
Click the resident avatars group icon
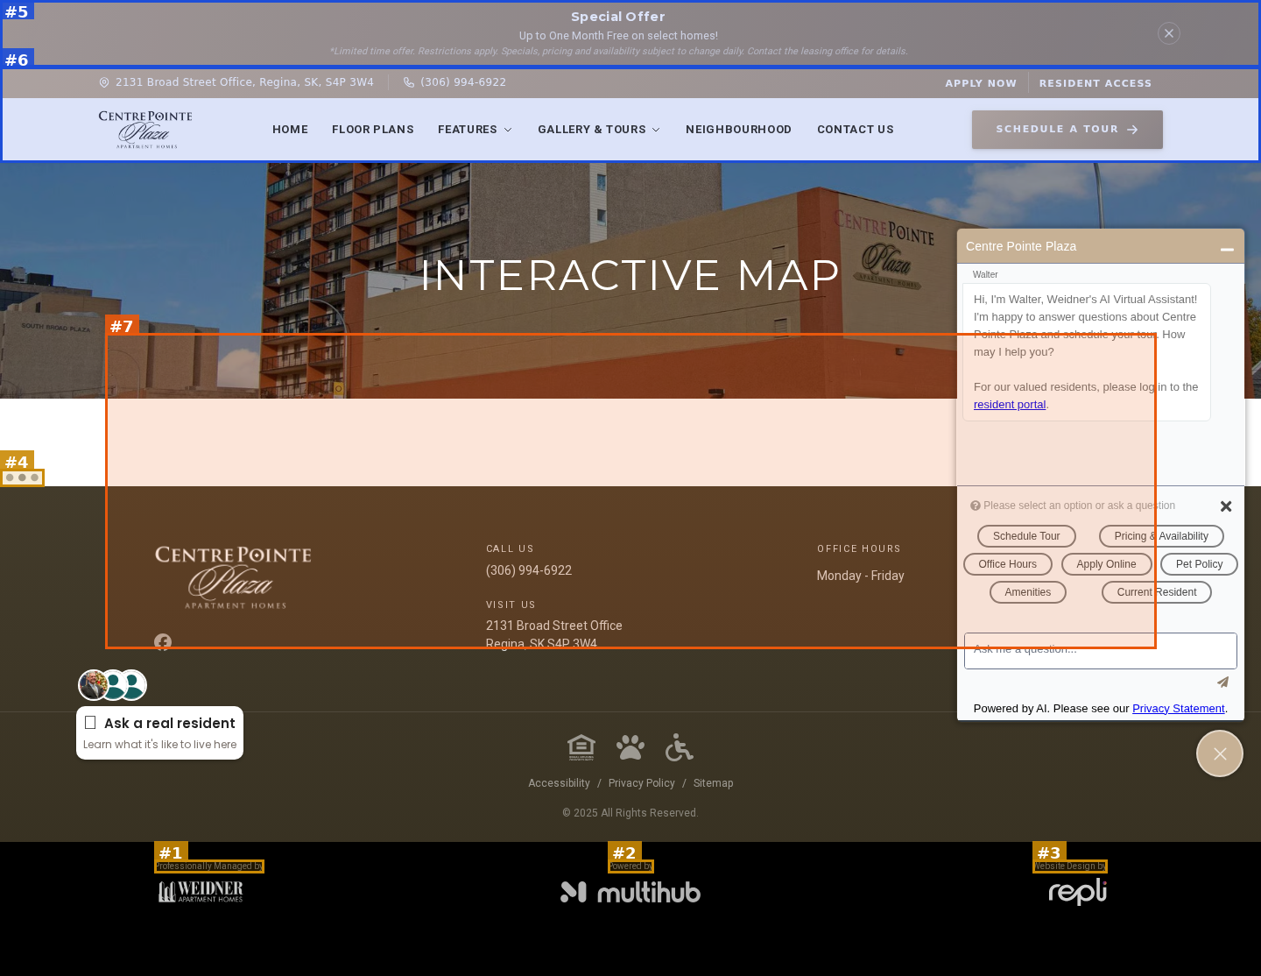pyautogui.click(x=112, y=685)
